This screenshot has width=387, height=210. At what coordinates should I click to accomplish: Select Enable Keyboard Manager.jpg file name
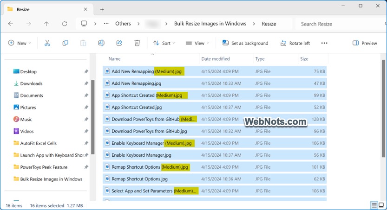[x=141, y=155]
